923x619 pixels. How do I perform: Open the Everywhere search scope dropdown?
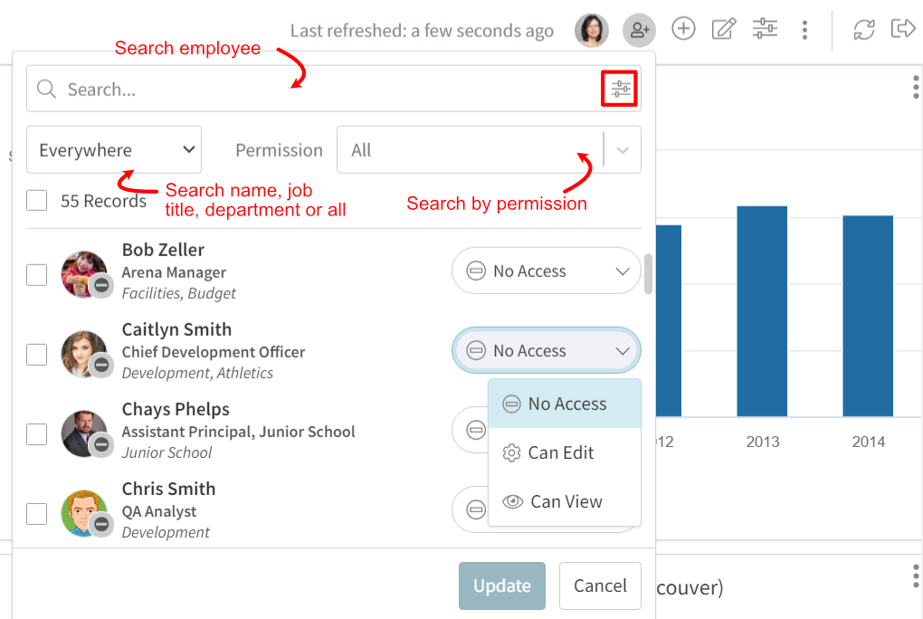(114, 149)
